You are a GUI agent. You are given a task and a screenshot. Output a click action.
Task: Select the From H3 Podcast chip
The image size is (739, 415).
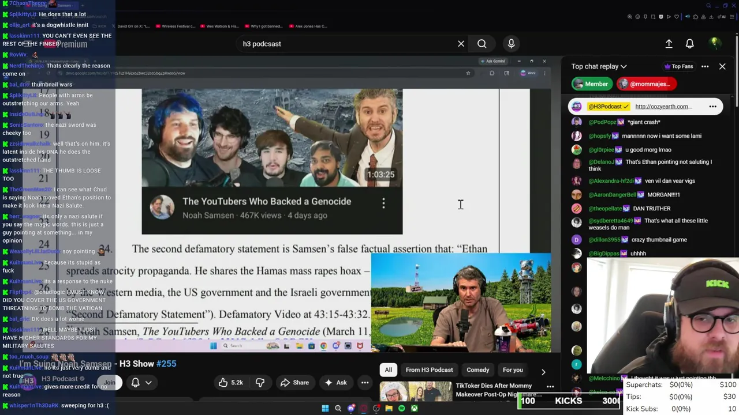[429, 370]
